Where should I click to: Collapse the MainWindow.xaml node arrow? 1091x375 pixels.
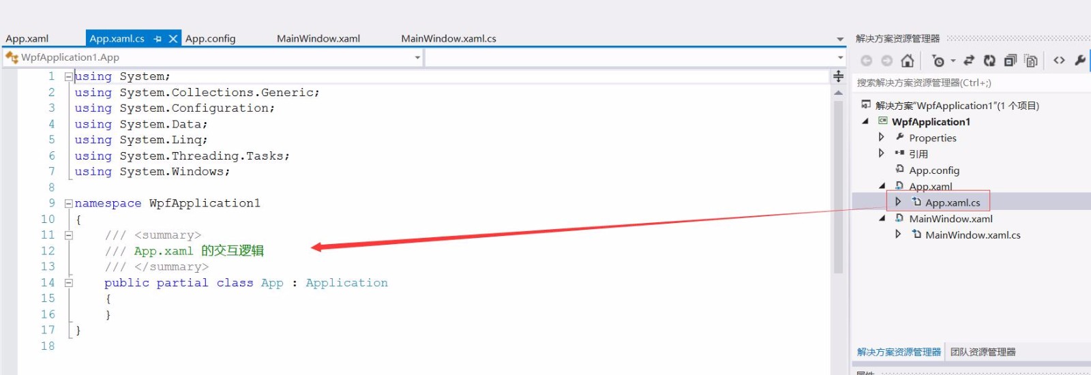pos(882,218)
